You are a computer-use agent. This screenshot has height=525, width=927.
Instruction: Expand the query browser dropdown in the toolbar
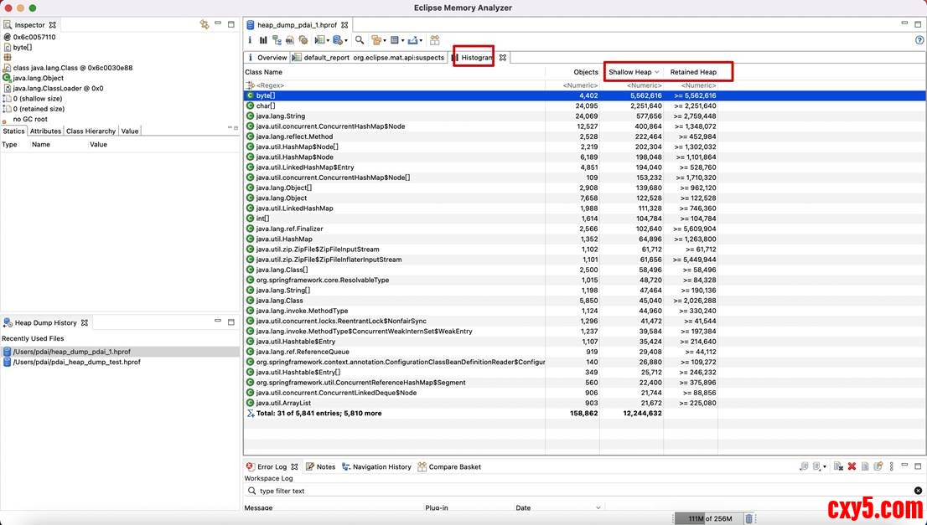coord(345,39)
